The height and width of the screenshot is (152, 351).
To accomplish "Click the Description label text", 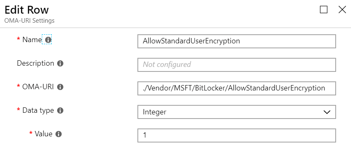I will click(x=35, y=64).
